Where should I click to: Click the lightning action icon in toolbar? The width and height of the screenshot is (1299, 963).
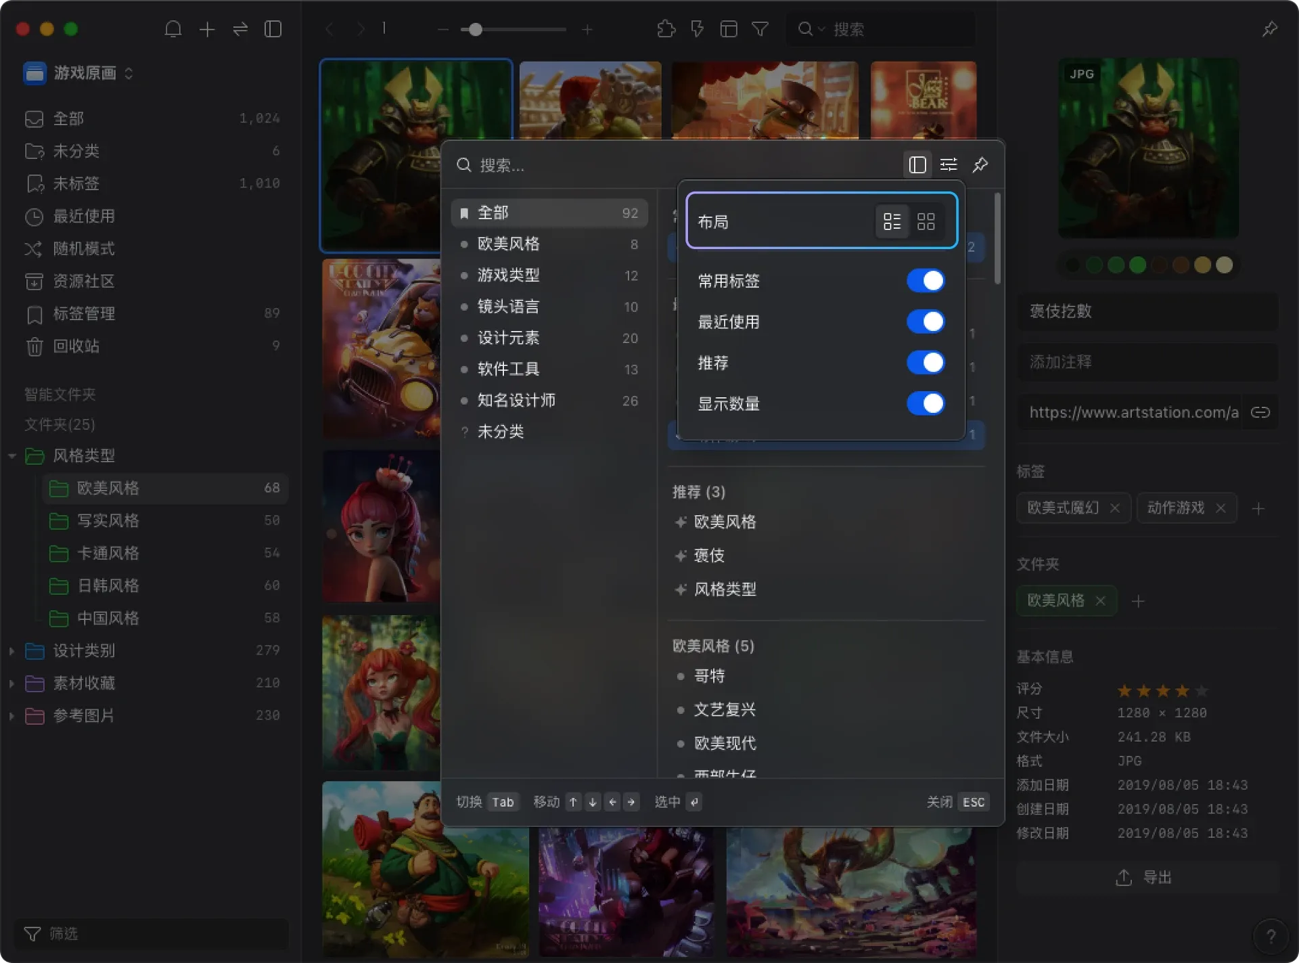[697, 29]
